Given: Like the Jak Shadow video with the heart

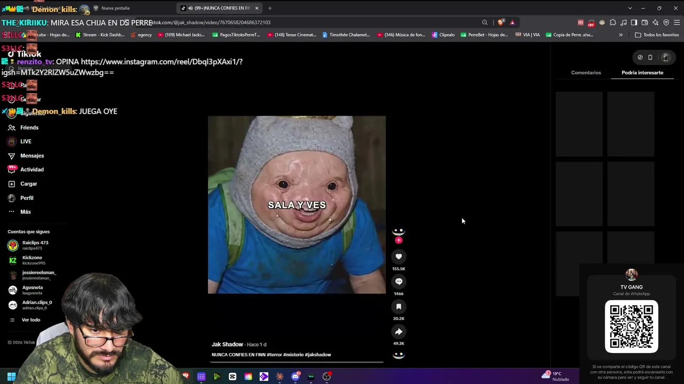Looking at the screenshot, I should click(x=399, y=257).
